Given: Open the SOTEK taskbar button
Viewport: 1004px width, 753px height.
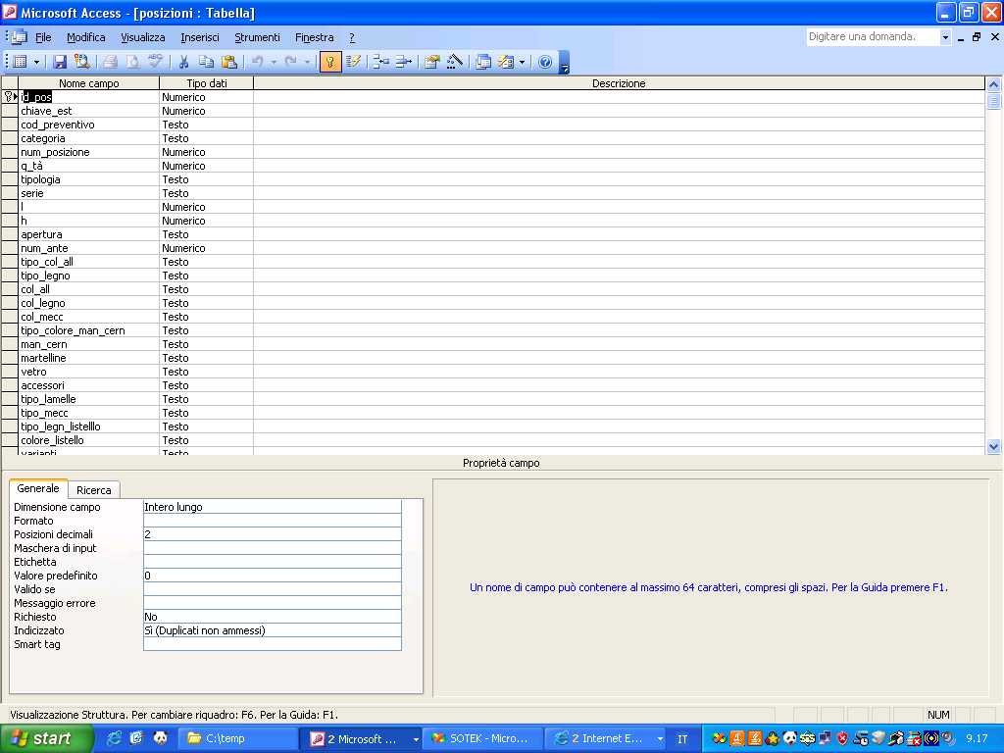Looking at the screenshot, I should pyautogui.click(x=484, y=738).
